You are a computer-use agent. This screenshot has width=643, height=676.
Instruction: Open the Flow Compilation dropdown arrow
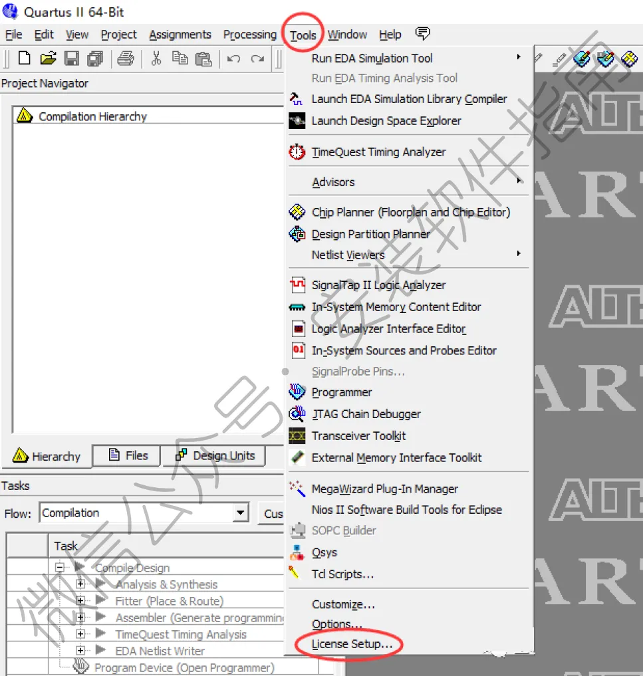click(240, 512)
